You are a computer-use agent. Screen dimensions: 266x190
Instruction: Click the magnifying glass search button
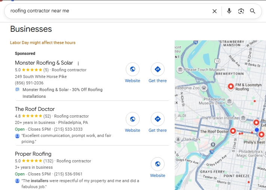coord(253,11)
